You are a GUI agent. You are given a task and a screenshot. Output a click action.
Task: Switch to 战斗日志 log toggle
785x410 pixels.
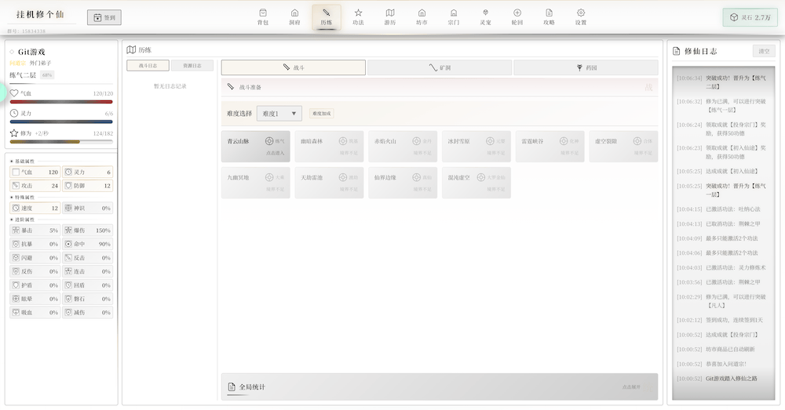point(148,66)
